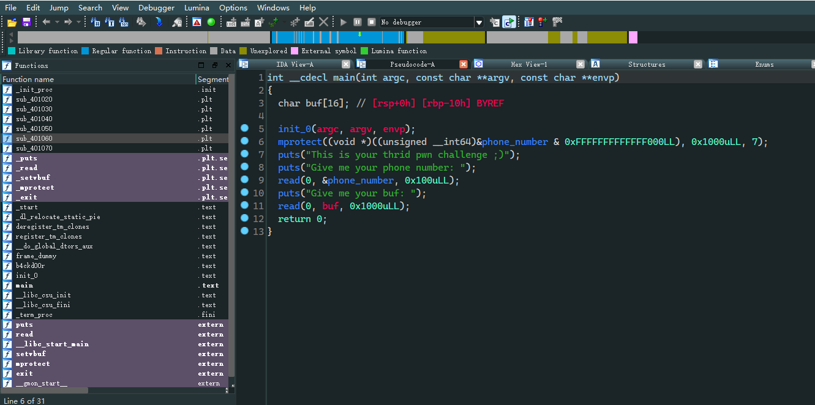Screen dimensions: 815x405
Task: Close the Pseudocode-A tab
Action: coord(464,64)
